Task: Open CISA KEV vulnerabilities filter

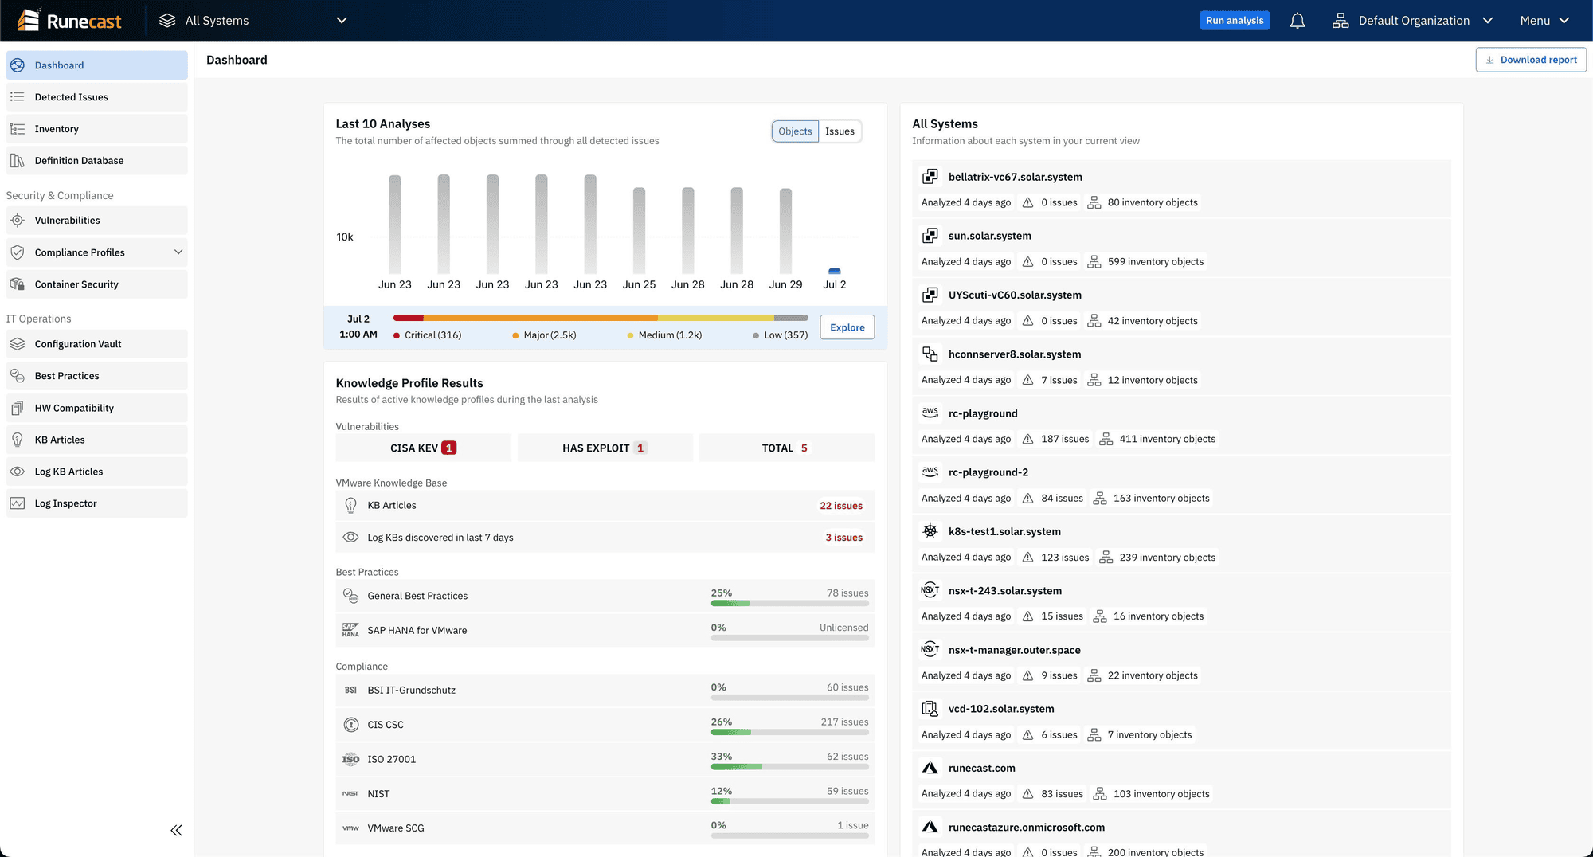Action: pos(424,448)
